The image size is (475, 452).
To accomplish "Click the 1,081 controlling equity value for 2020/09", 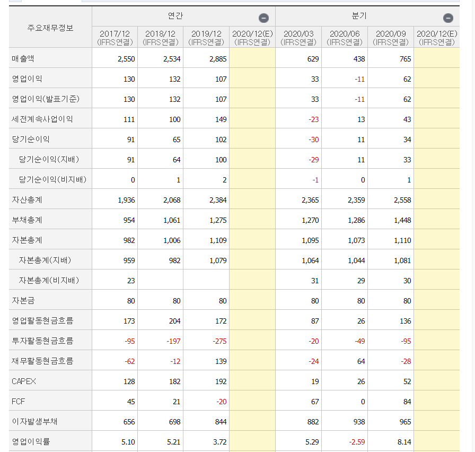I will click(402, 260).
